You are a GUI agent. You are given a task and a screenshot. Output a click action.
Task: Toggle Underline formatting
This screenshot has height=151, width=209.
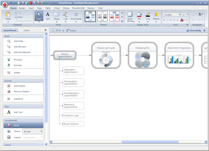(171, 20)
